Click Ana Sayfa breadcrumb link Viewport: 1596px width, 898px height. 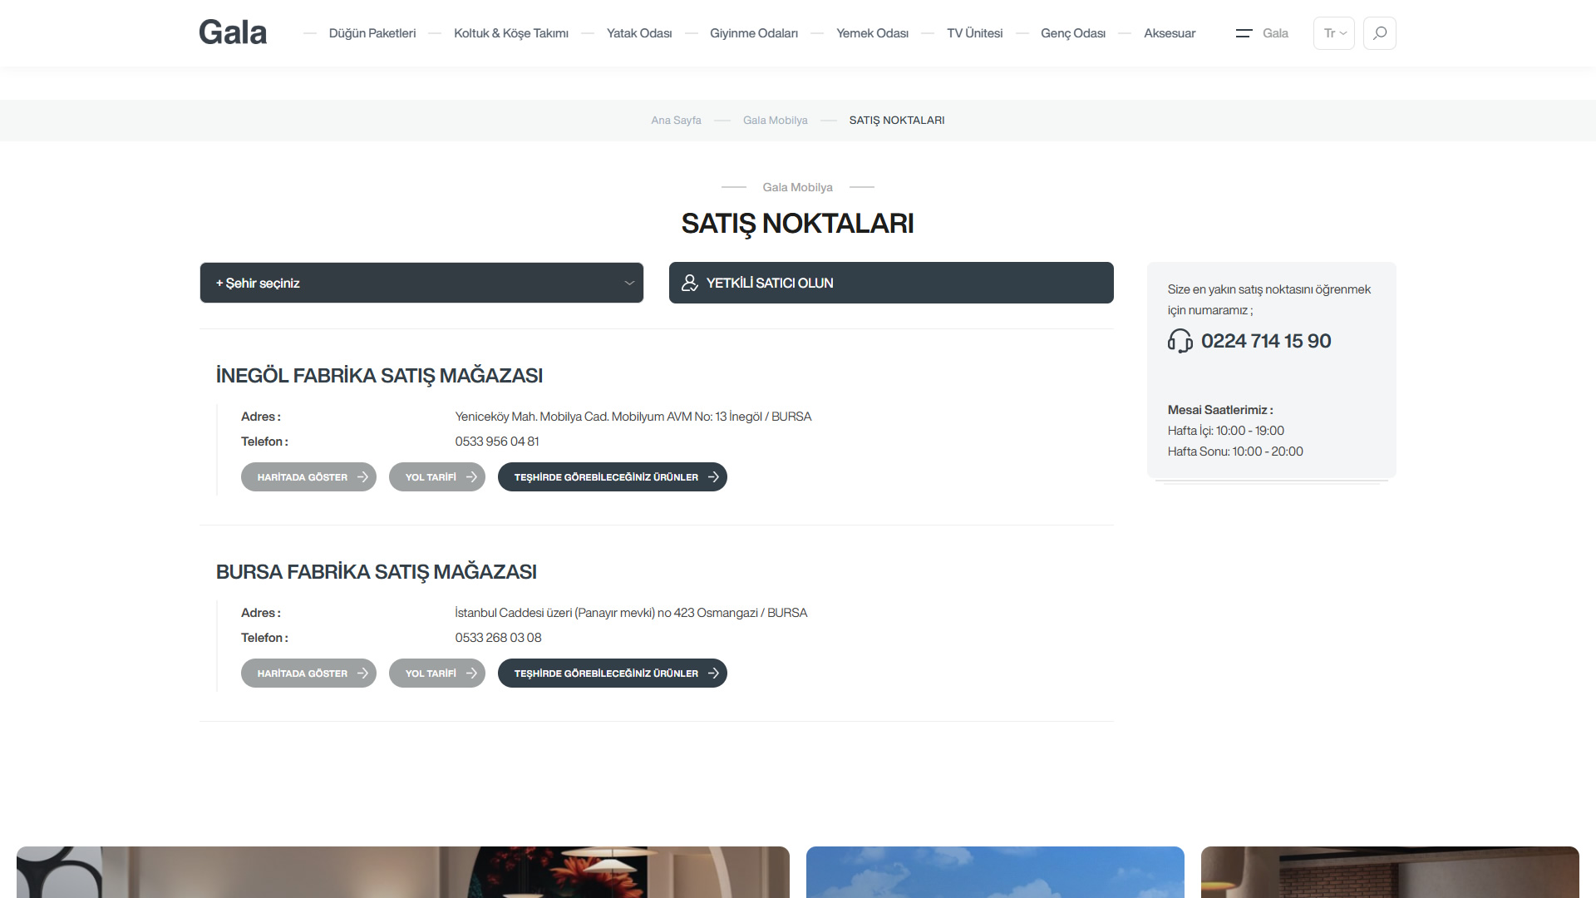pyautogui.click(x=676, y=121)
